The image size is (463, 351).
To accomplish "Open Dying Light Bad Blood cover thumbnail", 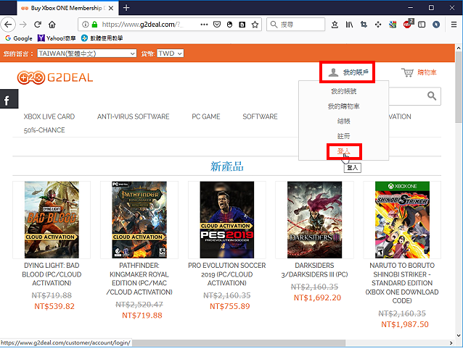I will point(52,220).
